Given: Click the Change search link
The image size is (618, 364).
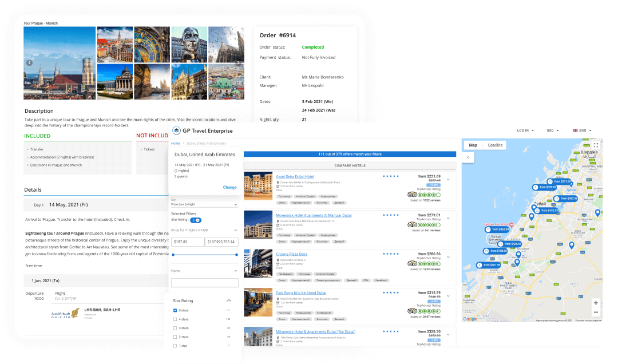Looking at the screenshot, I should [229, 187].
